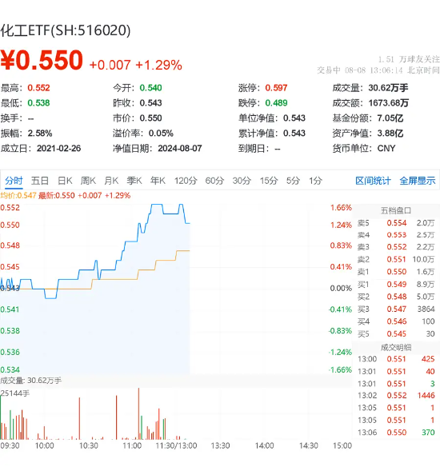Viewport: 440px width, 467px height.
Task: Select the 卖2 row with 10.0万
Action: tap(396, 259)
